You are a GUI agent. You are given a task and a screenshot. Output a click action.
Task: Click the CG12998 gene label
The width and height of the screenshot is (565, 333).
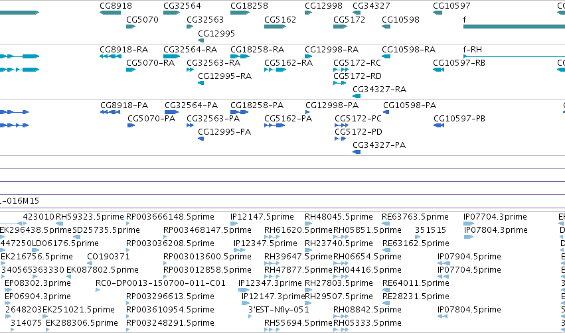pos(323,6)
